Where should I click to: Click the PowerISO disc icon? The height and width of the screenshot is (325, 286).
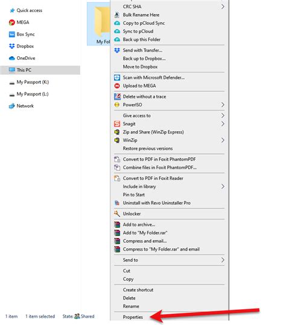[x=117, y=105]
